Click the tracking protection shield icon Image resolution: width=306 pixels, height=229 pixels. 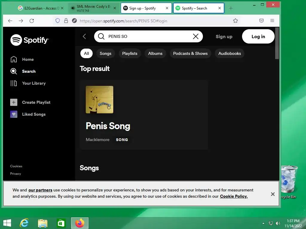(58, 21)
